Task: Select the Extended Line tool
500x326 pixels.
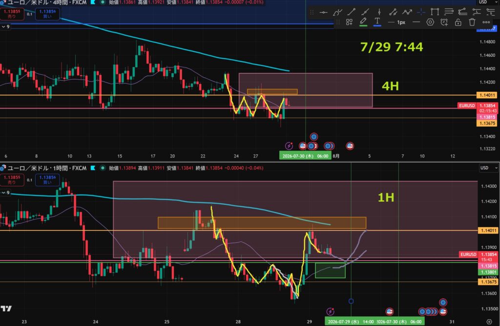Action: (x=365, y=12)
